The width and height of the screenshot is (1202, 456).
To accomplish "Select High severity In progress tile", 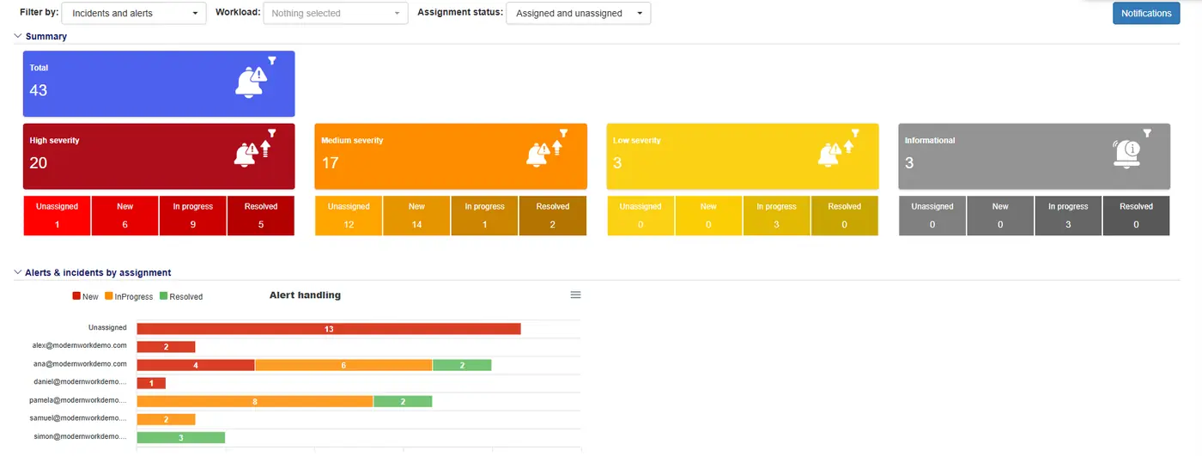I will [193, 216].
